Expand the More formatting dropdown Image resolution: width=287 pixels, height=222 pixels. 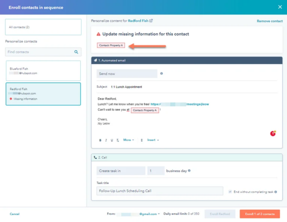(x=128, y=140)
